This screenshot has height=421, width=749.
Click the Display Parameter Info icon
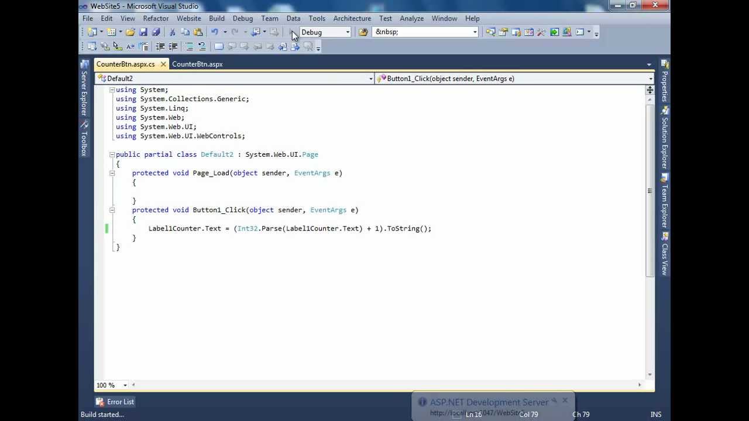(x=105, y=47)
